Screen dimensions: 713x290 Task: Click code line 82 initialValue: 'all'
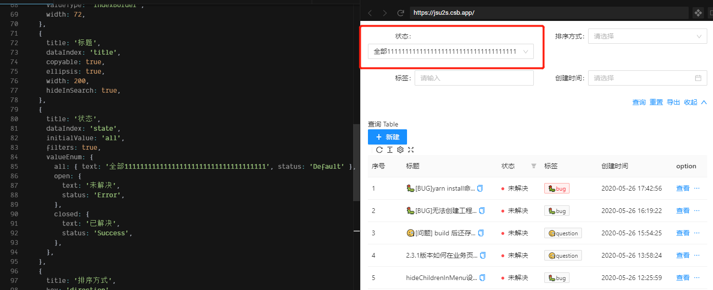pos(85,138)
